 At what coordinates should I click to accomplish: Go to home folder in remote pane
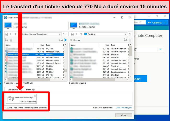[x=72, y=34]
